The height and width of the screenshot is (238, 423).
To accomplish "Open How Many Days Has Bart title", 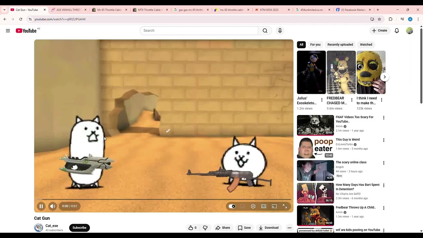I will pyautogui.click(x=358, y=187).
